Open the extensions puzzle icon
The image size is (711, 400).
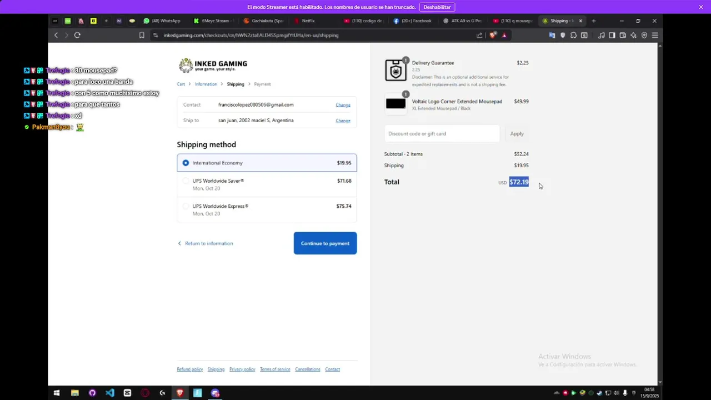pos(573,35)
